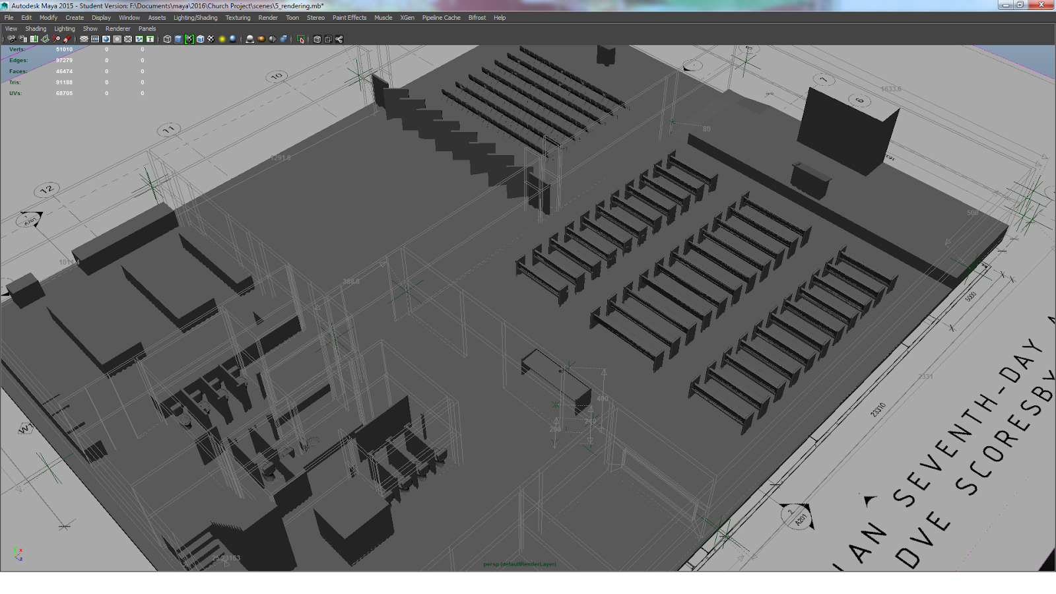The width and height of the screenshot is (1056, 594).
Task: Click the blue Depth of Field icon
Action: (284, 39)
